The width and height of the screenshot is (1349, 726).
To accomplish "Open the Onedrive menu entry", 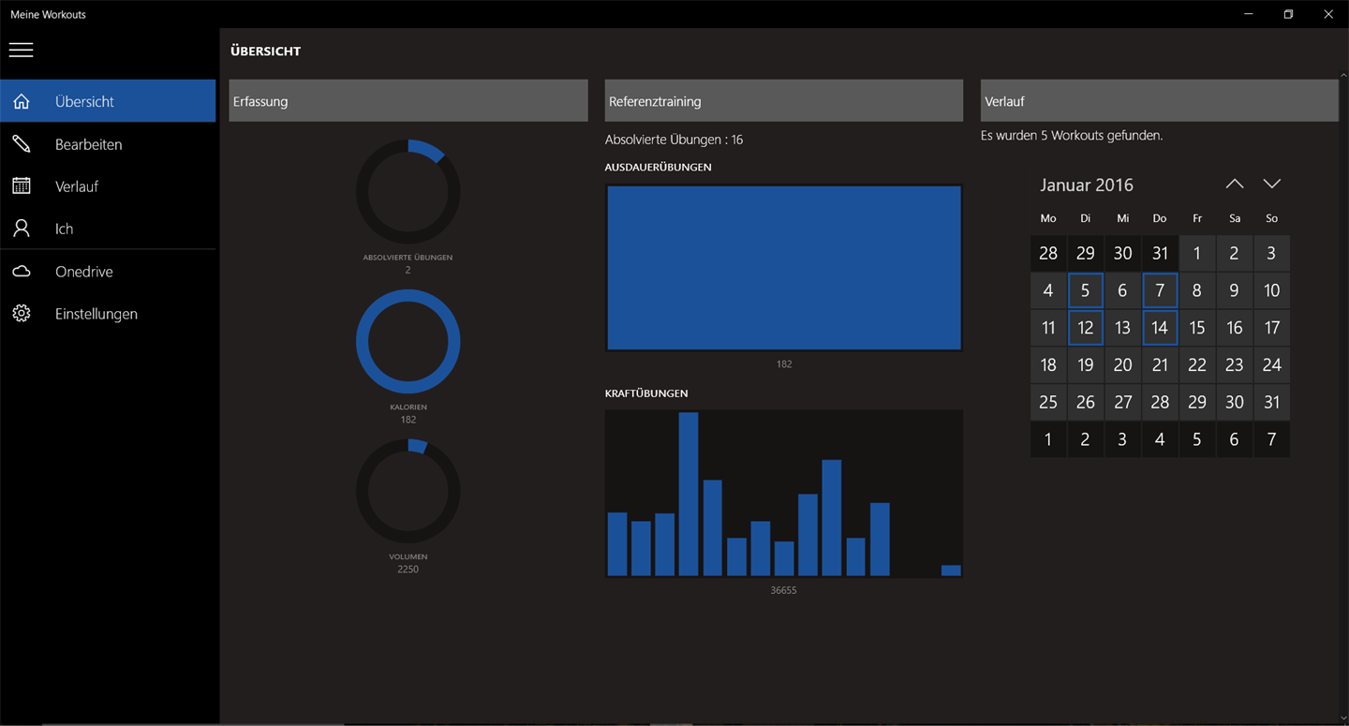I will (x=108, y=272).
